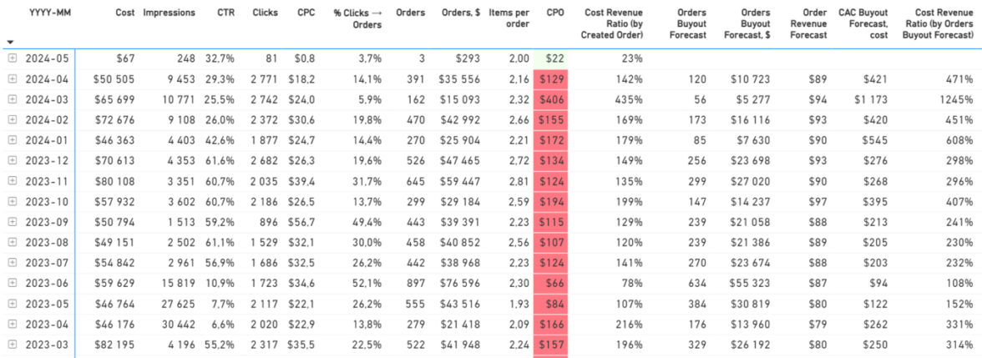Viewport: 982px width, 358px height.
Task: Click the CPO column header
Action: coord(554,13)
